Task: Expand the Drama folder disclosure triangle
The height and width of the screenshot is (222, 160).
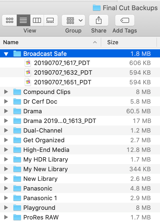Action: 6,111
